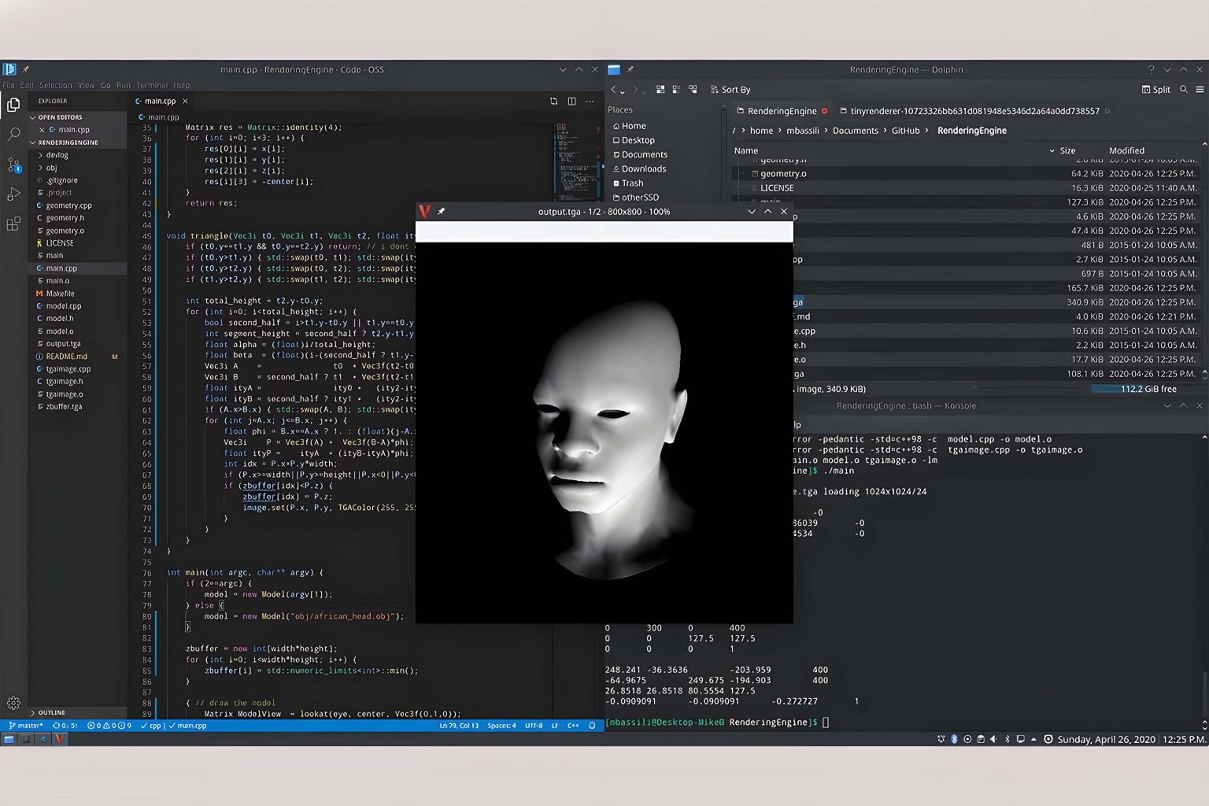The height and width of the screenshot is (806, 1209).
Task: Open the Dolphin search tool
Action: tap(1184, 89)
